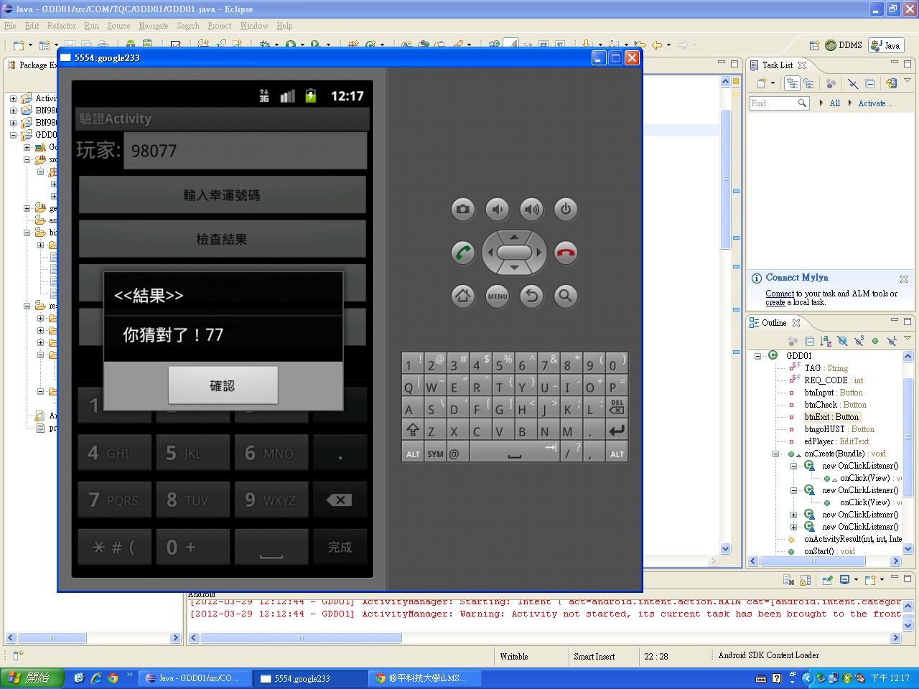
Task: Switch to the DDMS perspective
Action: (x=844, y=45)
